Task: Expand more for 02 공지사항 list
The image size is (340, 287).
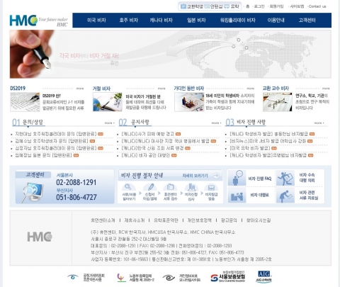Action: click(216, 123)
